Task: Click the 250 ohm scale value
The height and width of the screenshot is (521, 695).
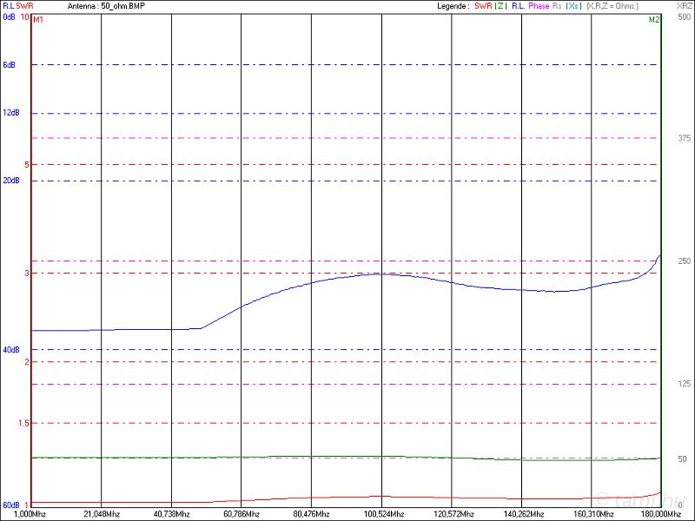Action: point(684,261)
